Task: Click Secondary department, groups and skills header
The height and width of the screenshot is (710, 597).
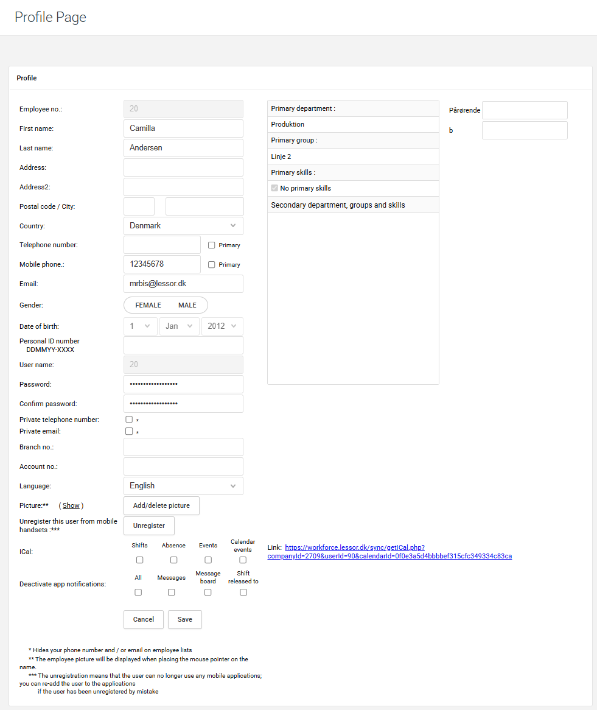Action: (x=353, y=205)
